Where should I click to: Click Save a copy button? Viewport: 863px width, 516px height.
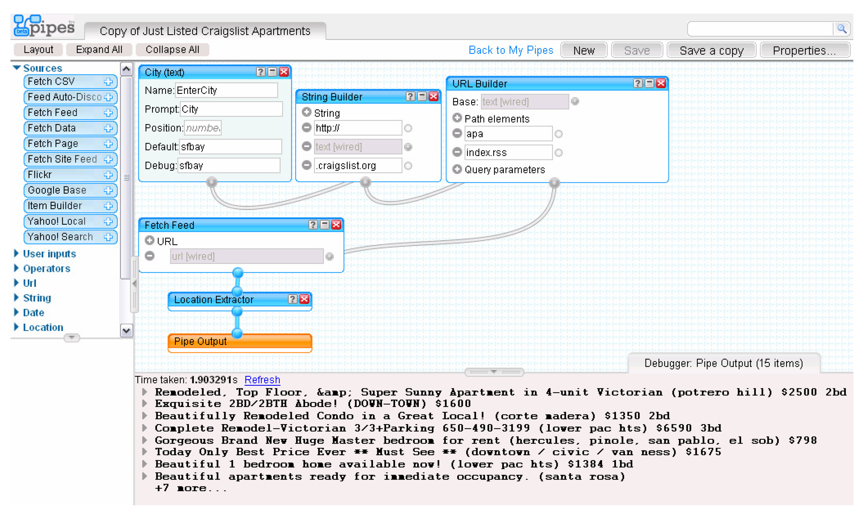711,51
